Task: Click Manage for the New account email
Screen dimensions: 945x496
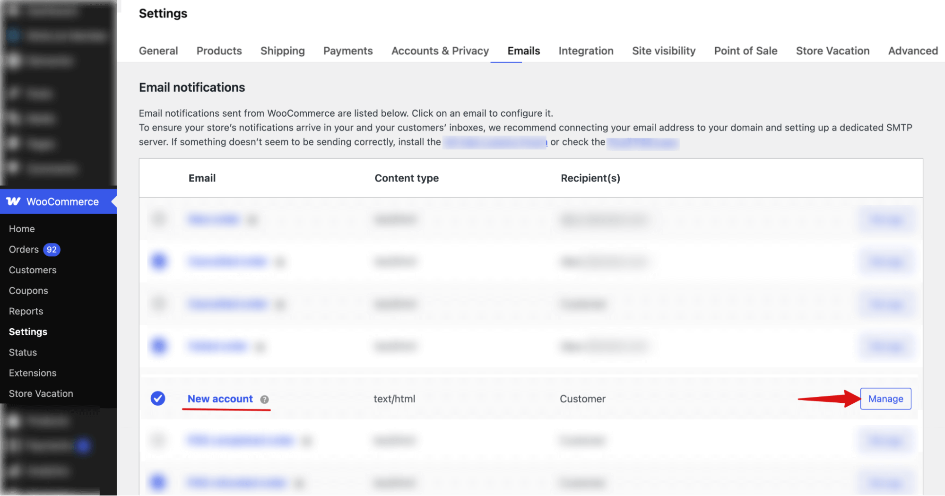Action: coord(885,399)
